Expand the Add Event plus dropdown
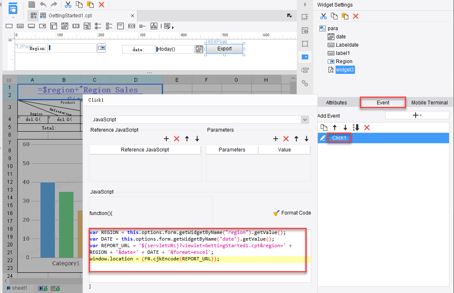Viewport: 454px width, 293px height. [x=417, y=116]
